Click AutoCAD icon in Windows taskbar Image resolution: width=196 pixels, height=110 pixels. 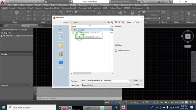123,107
